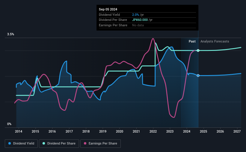Click the '2.0%' dividend yield value
The height and width of the screenshot is (152, 246).
click(135, 15)
